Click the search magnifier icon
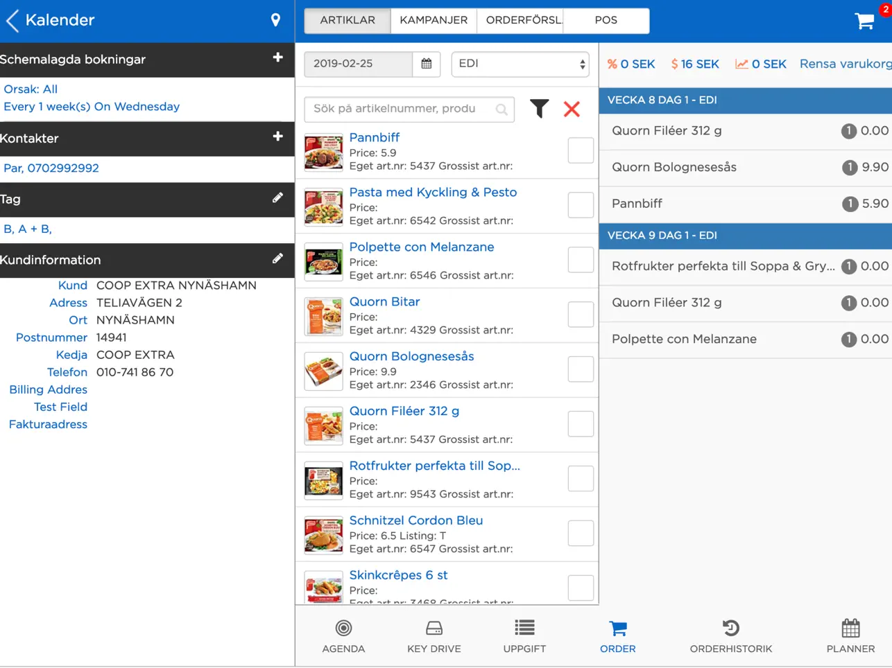This screenshot has width=892, height=668. pos(501,109)
